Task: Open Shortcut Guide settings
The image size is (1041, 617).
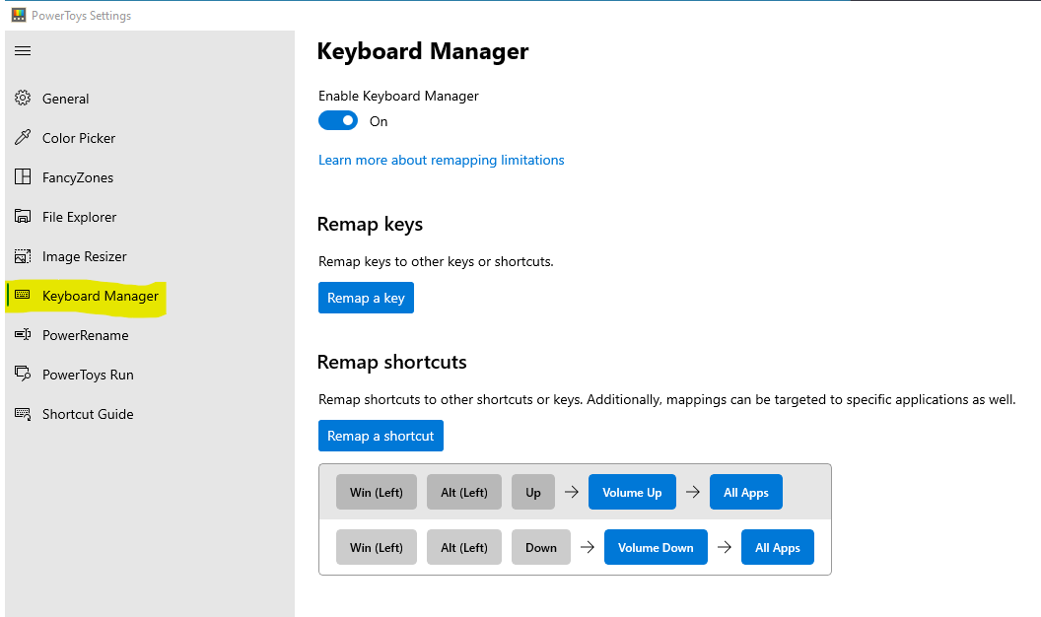Action: 150,414
